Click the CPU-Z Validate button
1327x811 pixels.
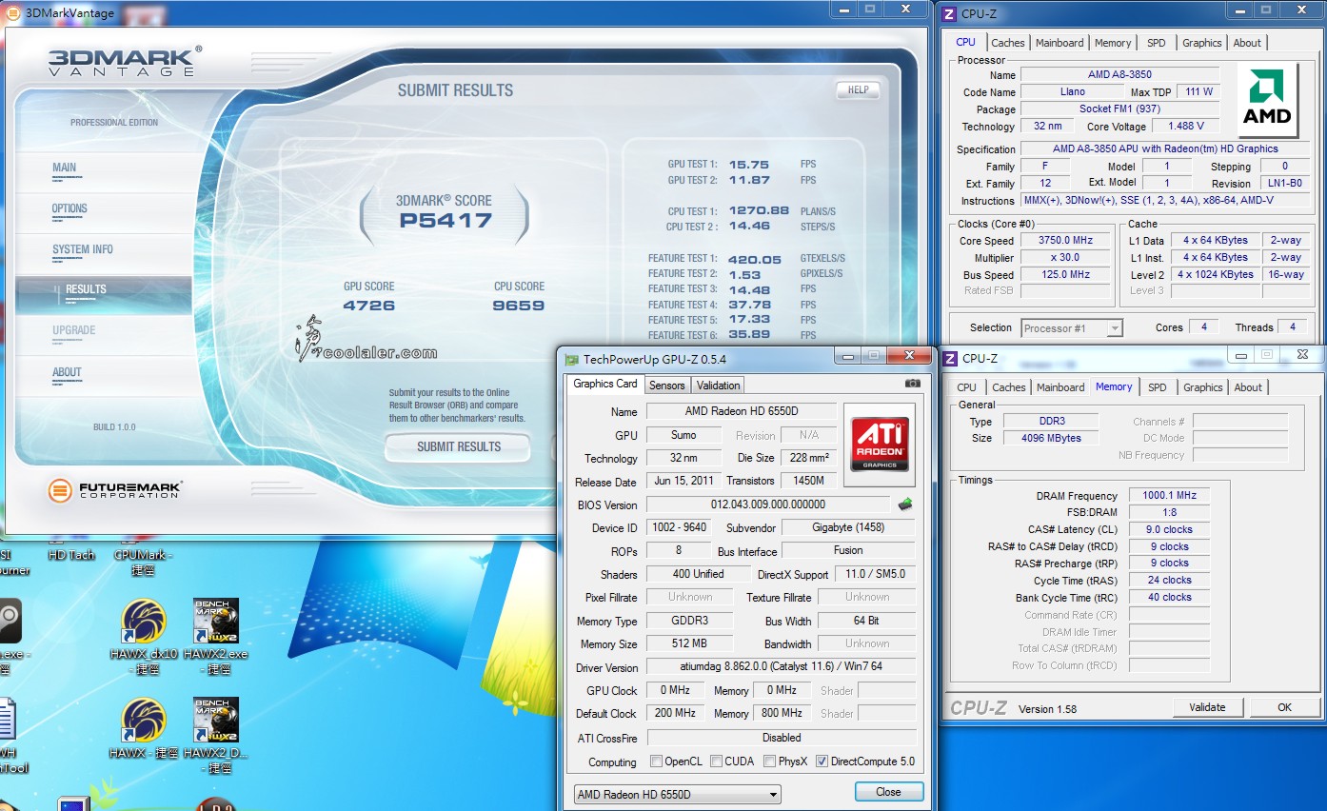(1207, 707)
